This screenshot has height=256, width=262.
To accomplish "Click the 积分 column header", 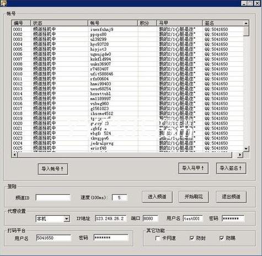I will coord(147,23).
